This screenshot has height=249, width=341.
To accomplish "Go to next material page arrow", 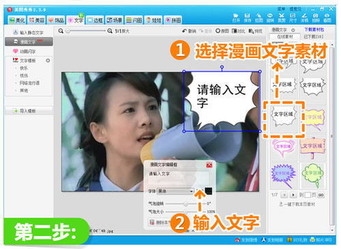I will 293,195.
